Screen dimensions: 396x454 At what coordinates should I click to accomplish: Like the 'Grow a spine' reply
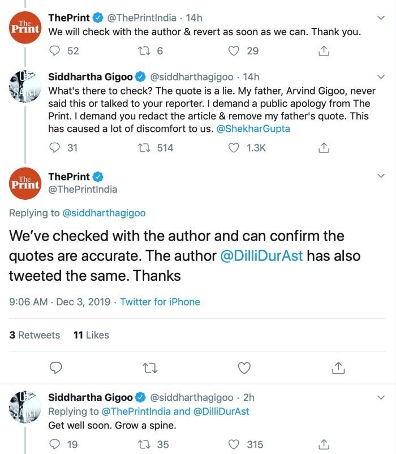234,444
